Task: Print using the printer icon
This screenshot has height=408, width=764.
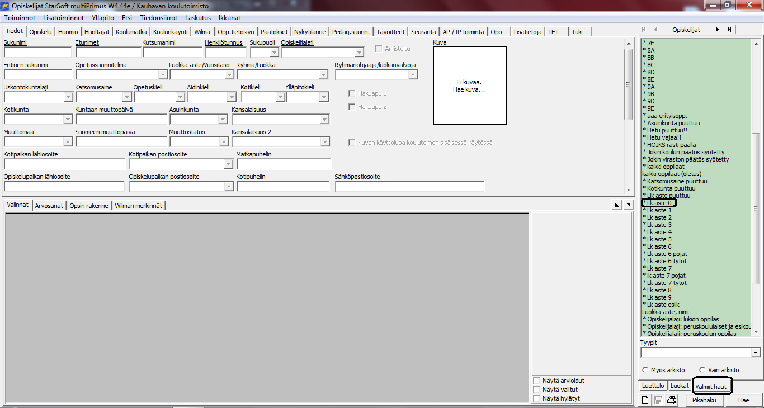Action: 672,400
